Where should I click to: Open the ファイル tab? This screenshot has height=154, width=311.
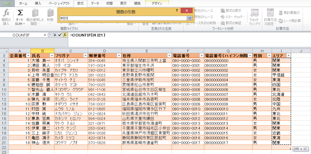(x=7, y=3)
